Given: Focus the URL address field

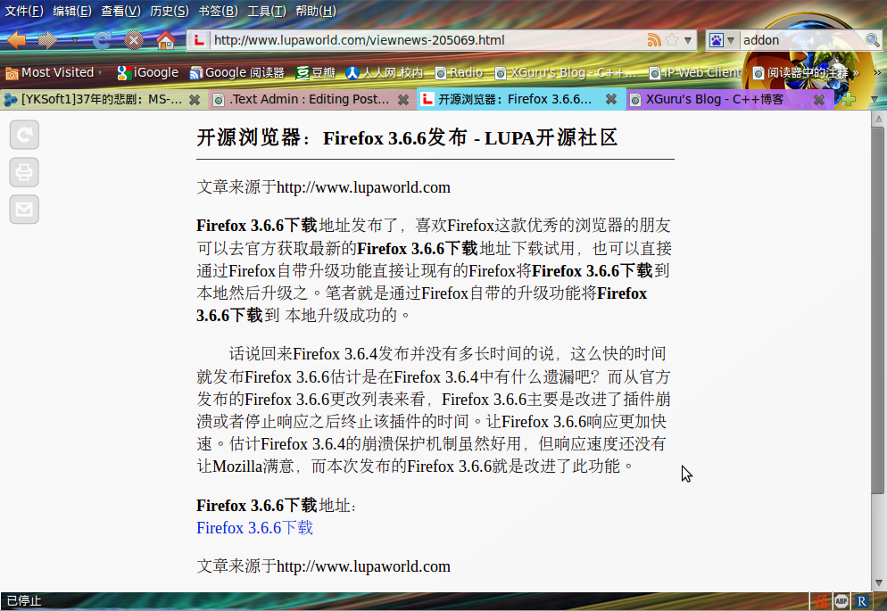Looking at the screenshot, I should coord(427,40).
